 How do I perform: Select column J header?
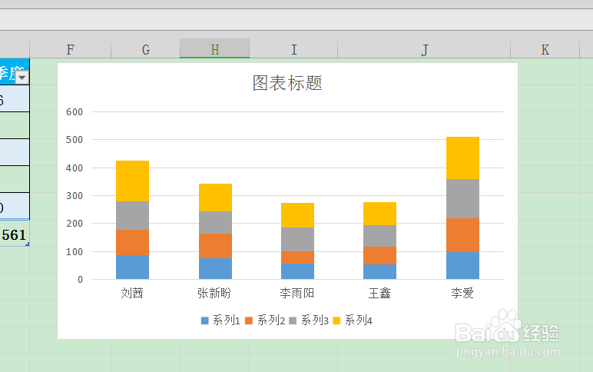pyautogui.click(x=424, y=49)
